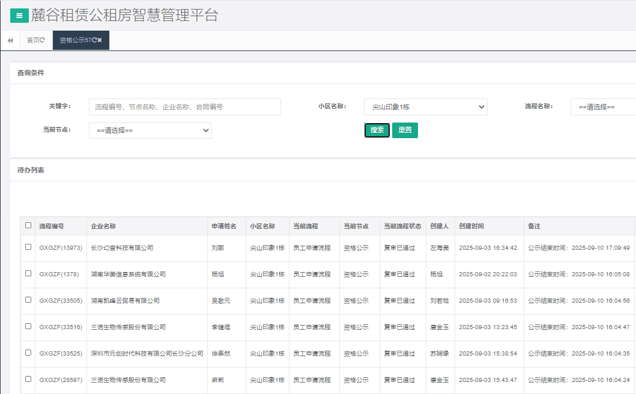The image size is (636, 394).
Task: Select the checkbox for GXGZF(33505) row
Action: tap(28, 300)
